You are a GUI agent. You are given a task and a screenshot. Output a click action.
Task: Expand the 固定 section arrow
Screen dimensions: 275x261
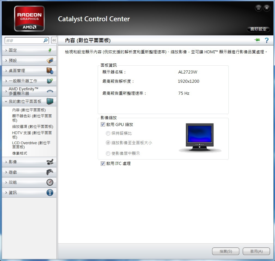click(x=6, y=50)
